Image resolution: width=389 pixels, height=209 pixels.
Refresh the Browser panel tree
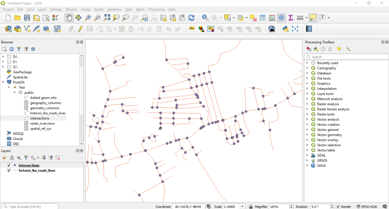pos(12,49)
